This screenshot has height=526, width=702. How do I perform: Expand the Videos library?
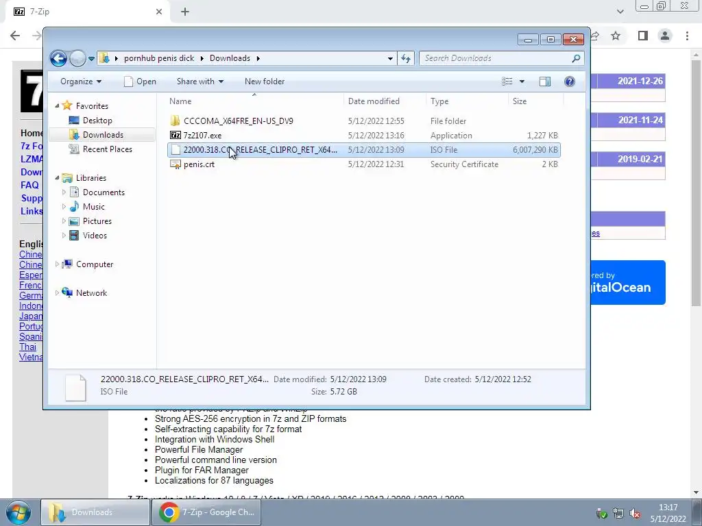[x=64, y=236]
